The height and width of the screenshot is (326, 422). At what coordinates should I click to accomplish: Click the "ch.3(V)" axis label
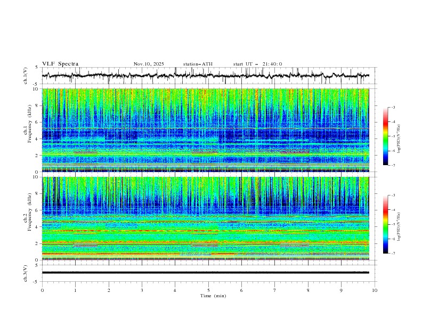point(26,273)
